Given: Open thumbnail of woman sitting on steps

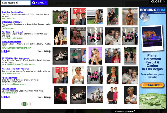Looking at the screenshot, I should (x=113, y=16).
